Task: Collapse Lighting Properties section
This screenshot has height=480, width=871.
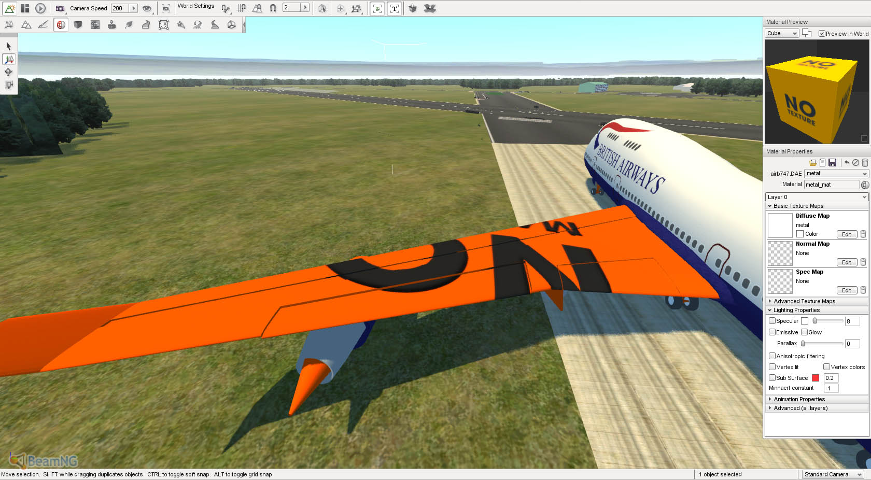Action: (817, 310)
